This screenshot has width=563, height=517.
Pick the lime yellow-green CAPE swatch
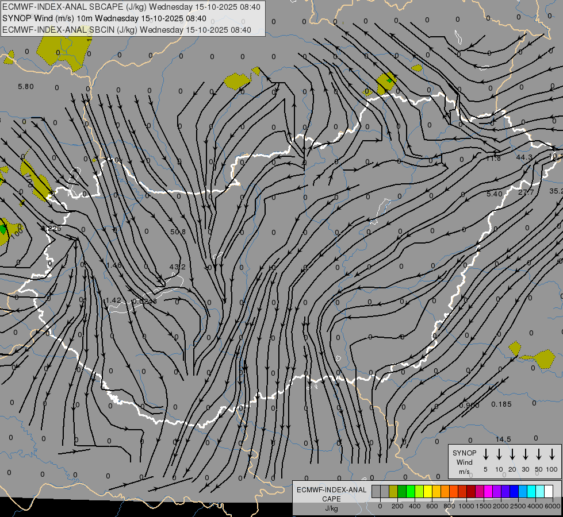pyautogui.click(x=419, y=491)
